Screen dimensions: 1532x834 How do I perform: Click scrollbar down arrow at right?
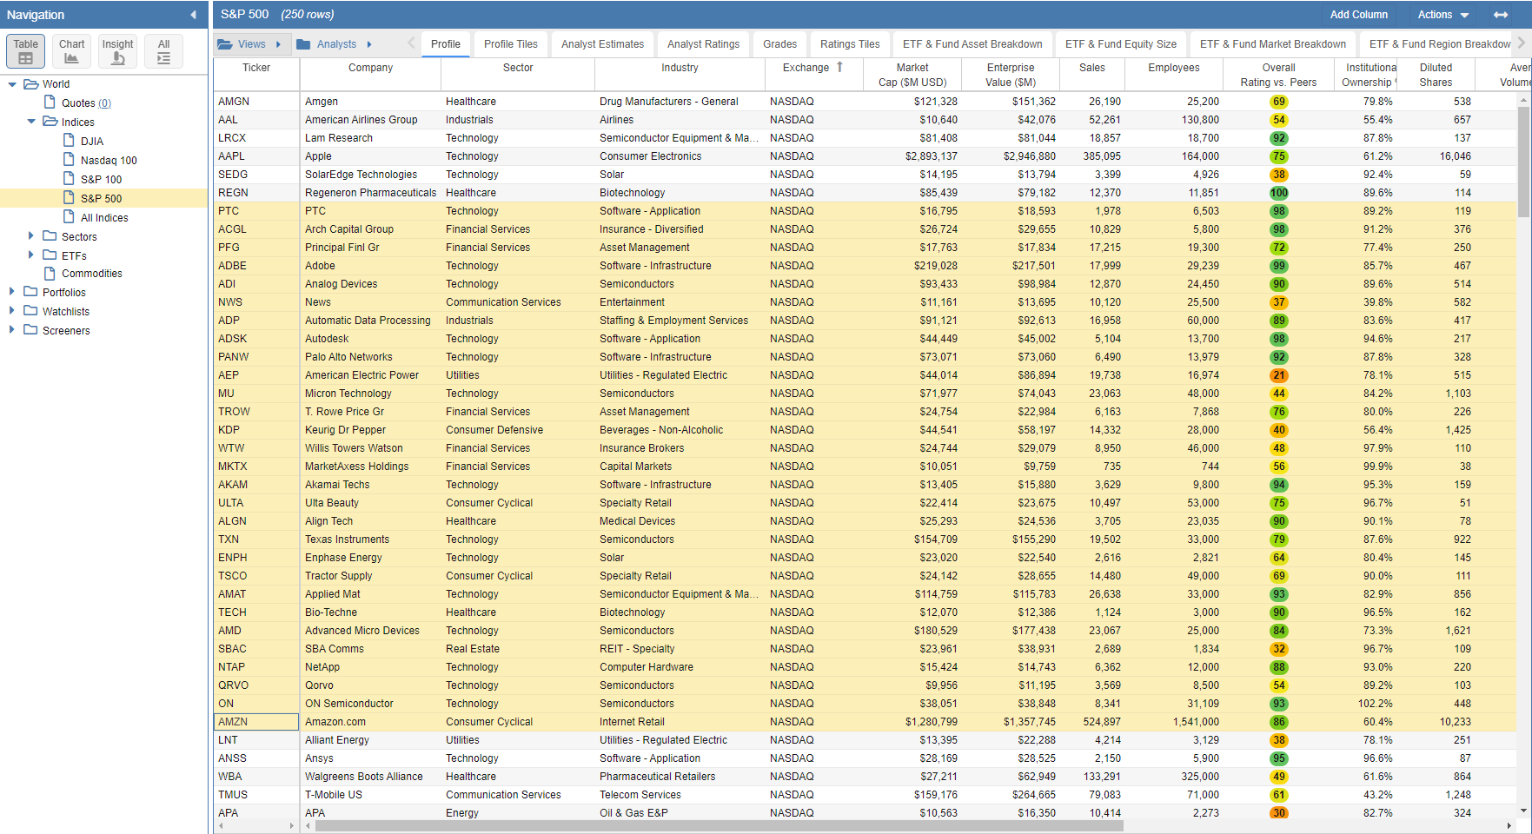(x=1523, y=811)
